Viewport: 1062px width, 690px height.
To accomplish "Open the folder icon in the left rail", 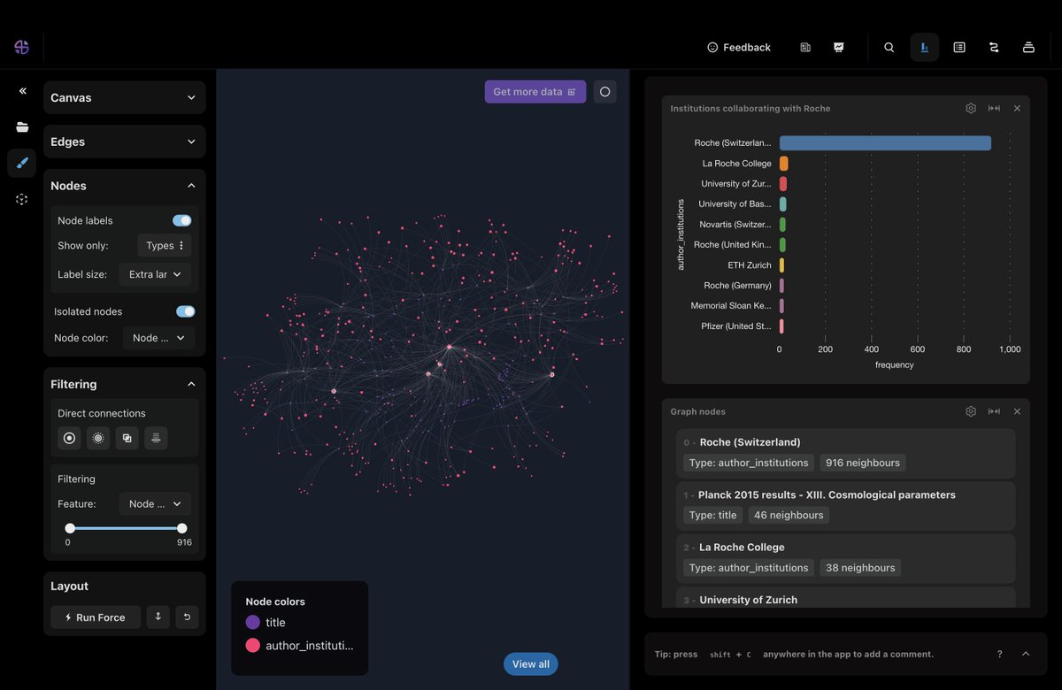I will (22, 127).
